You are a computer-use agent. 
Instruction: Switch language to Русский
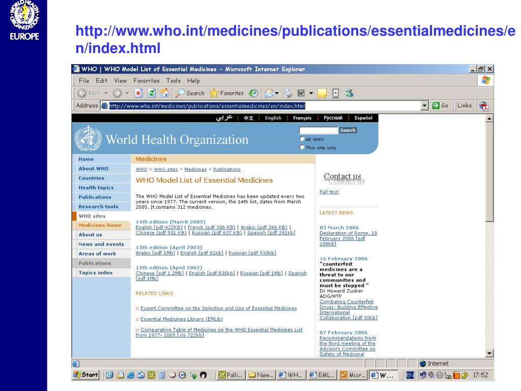[x=333, y=118]
